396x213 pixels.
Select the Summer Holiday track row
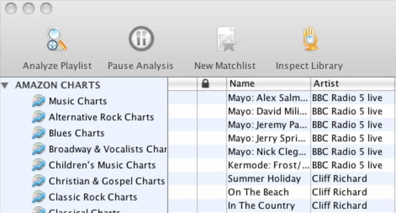264,179
